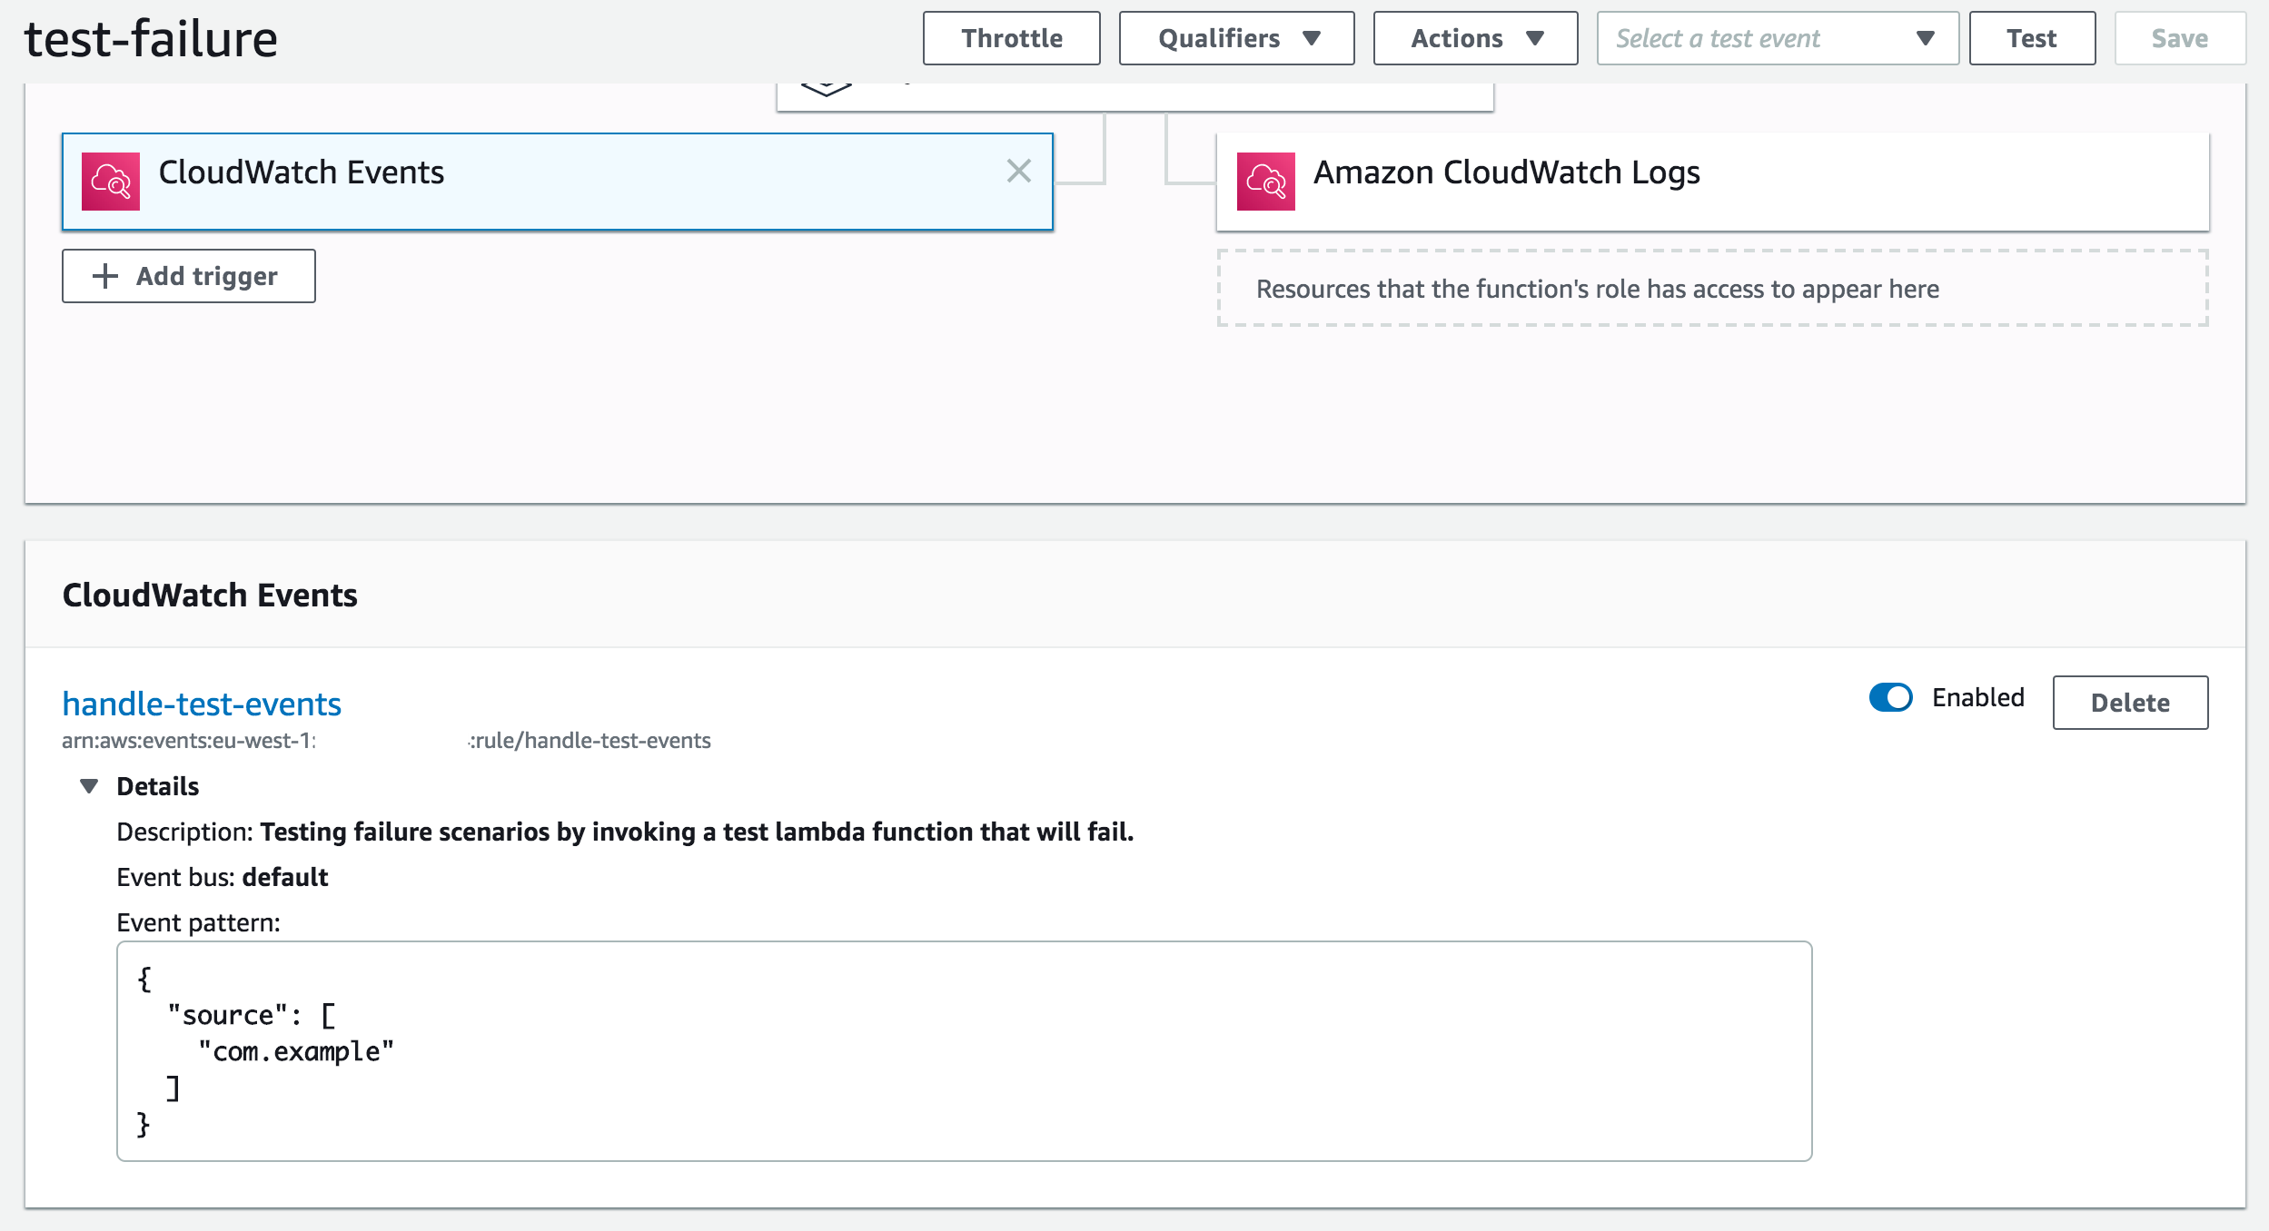
Task: Click the plus icon on Add trigger
Action: [105, 276]
